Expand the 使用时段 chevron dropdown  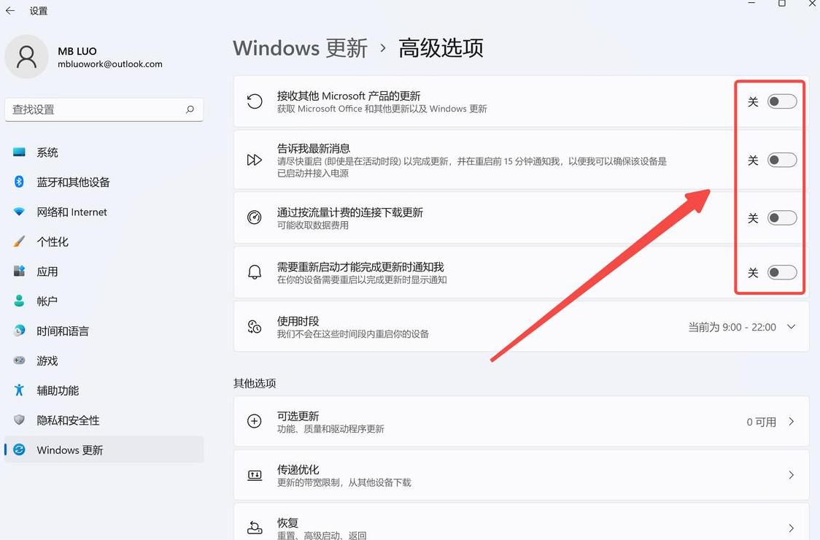coord(792,326)
